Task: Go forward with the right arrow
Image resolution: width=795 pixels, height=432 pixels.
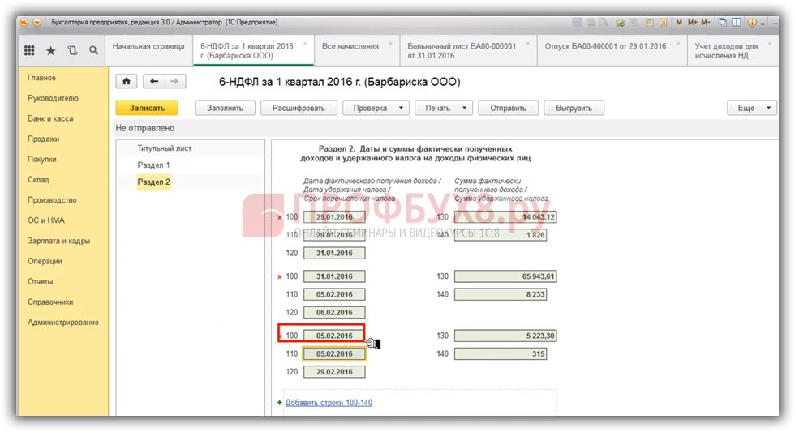Action: coord(174,81)
